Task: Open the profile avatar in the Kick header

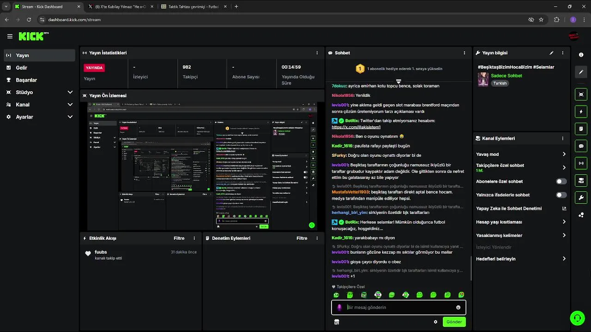Action: [x=573, y=36]
